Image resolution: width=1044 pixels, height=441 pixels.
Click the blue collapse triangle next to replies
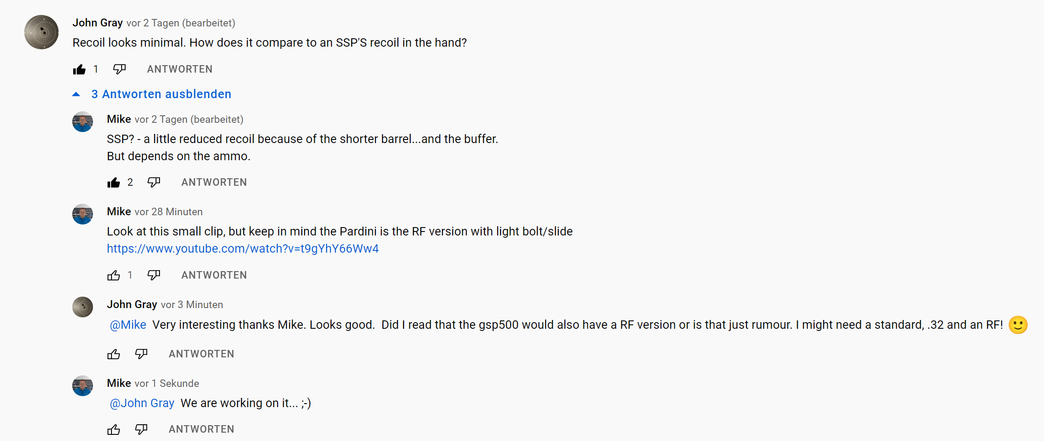click(76, 94)
